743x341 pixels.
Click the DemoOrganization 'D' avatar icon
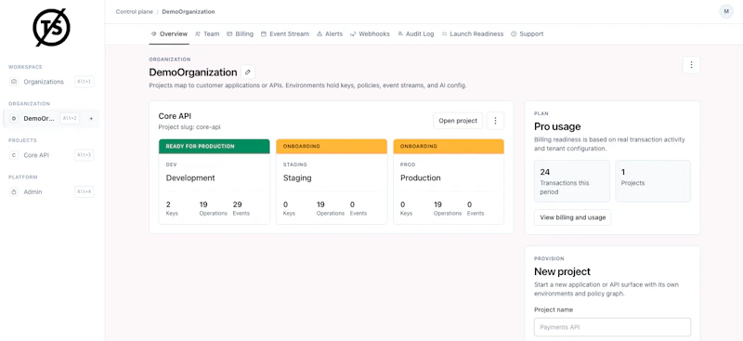click(x=14, y=118)
